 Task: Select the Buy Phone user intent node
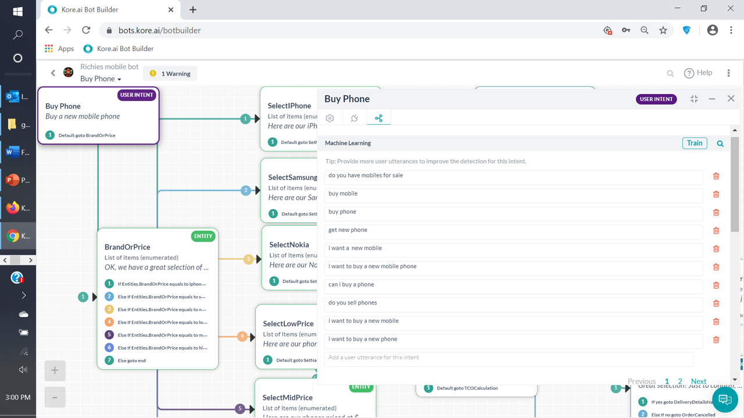[98, 116]
